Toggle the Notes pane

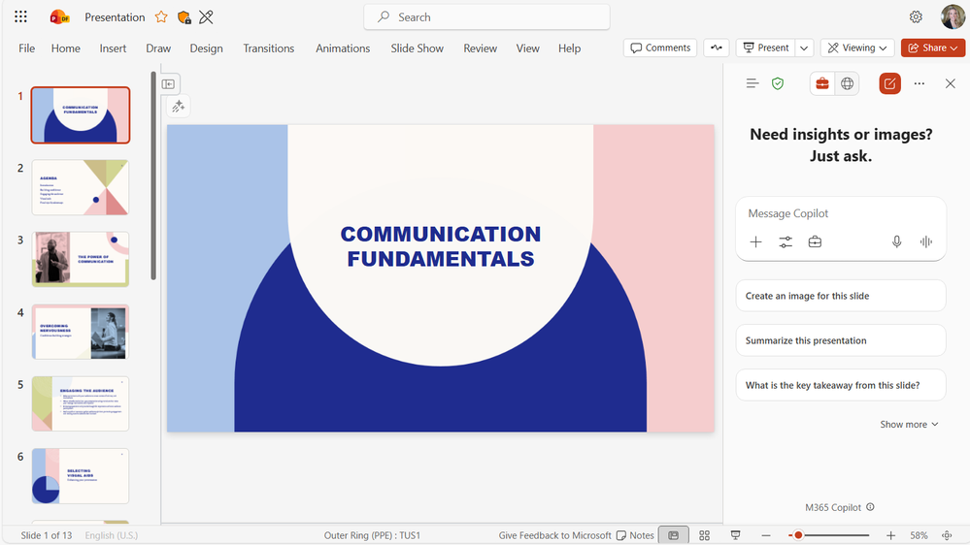tap(635, 535)
